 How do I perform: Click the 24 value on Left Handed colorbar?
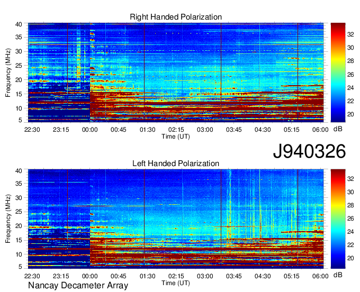tap(350, 232)
